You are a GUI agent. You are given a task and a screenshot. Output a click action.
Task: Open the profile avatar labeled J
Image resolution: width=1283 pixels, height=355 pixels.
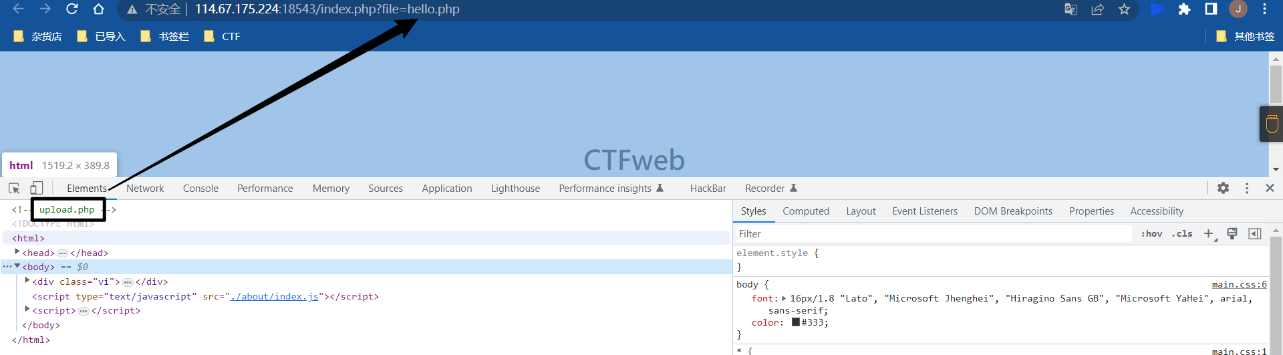[x=1238, y=9]
